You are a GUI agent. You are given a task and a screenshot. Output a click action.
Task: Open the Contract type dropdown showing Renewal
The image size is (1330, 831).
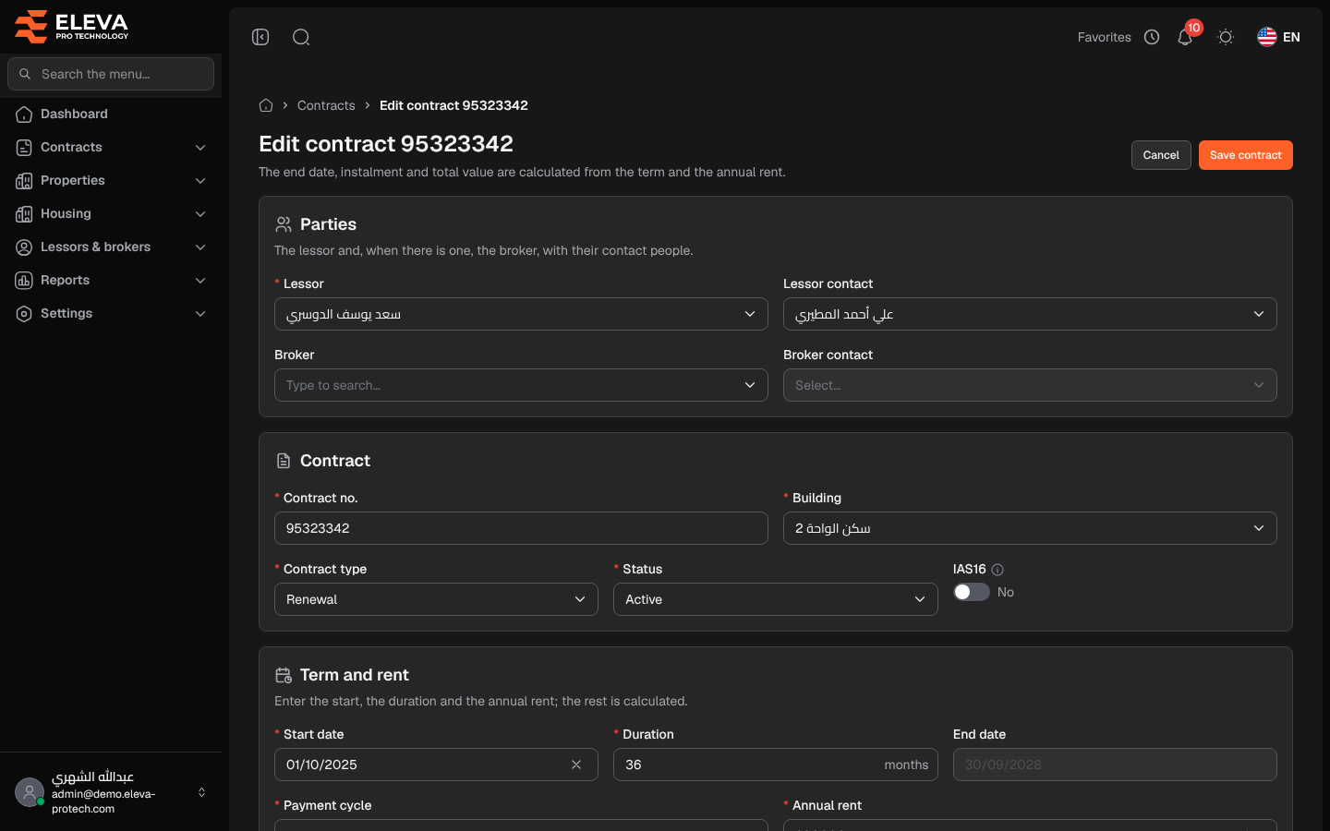tap(436, 599)
